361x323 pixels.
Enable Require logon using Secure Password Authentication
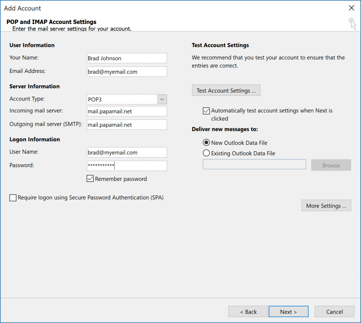13,197
